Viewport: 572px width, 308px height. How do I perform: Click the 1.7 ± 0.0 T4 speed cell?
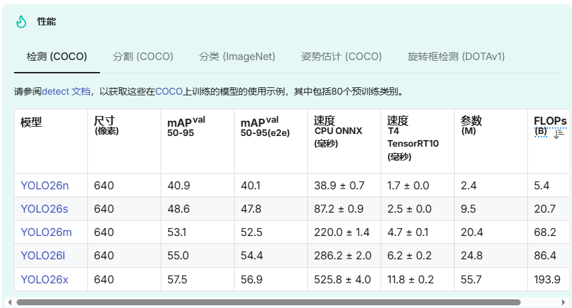(418, 185)
